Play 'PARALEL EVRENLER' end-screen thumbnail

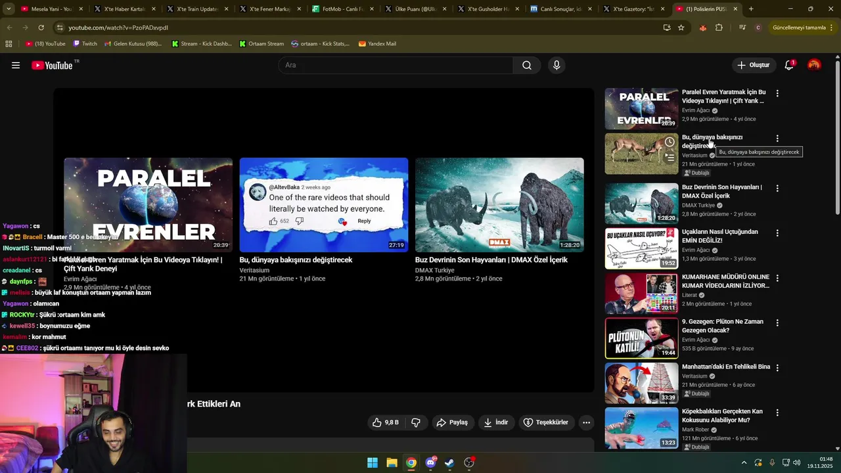(148, 205)
